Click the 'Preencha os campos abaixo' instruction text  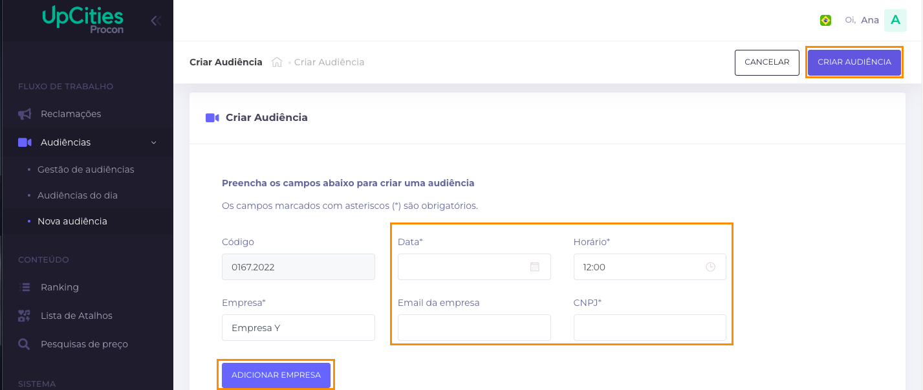point(348,183)
